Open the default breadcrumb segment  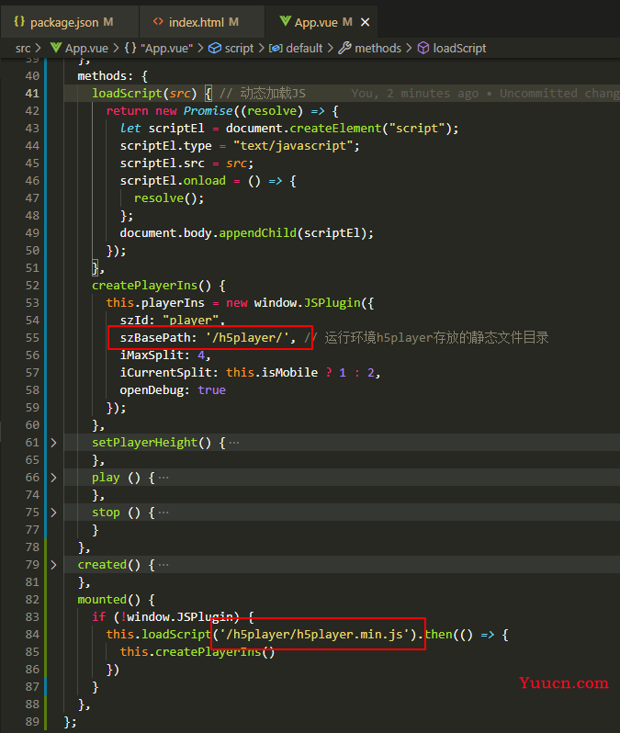tap(304, 48)
